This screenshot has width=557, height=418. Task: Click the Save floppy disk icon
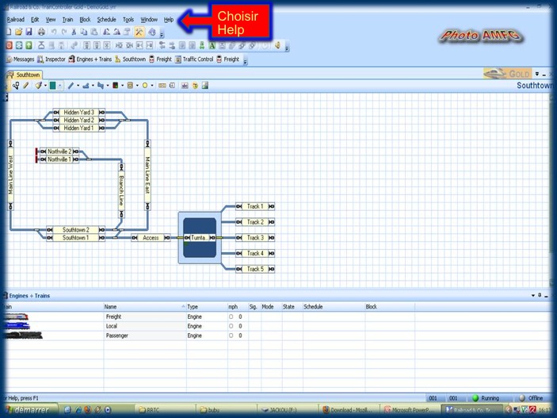pyautogui.click(x=29, y=32)
